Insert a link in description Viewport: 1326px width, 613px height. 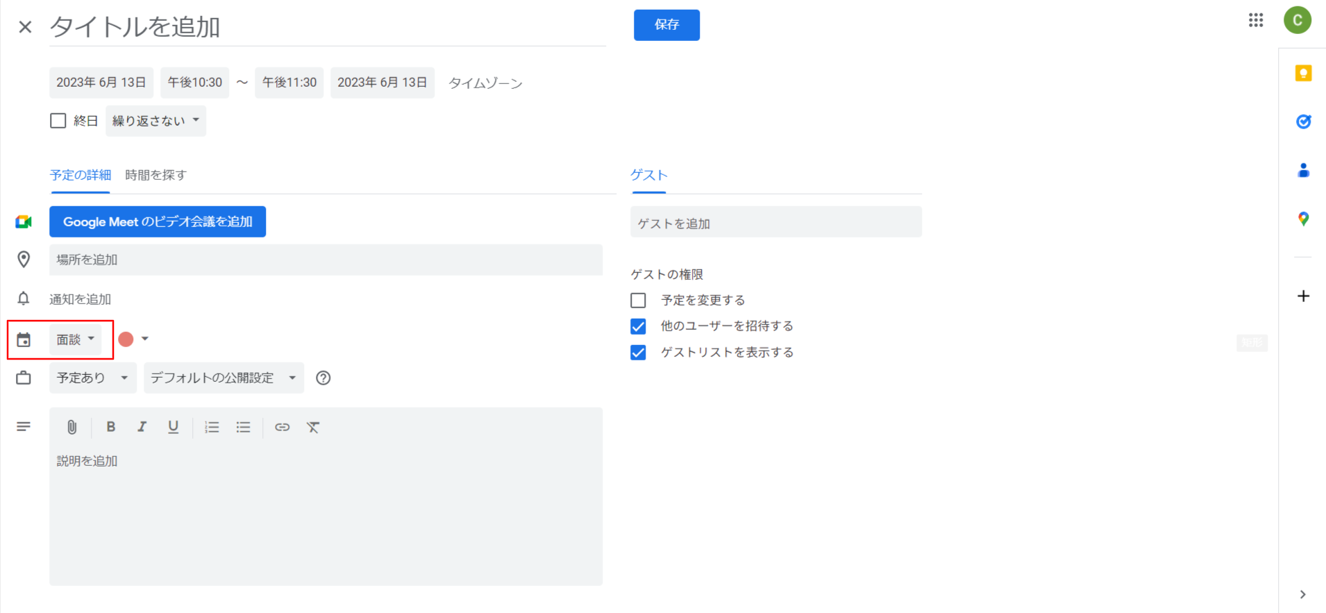coord(282,427)
